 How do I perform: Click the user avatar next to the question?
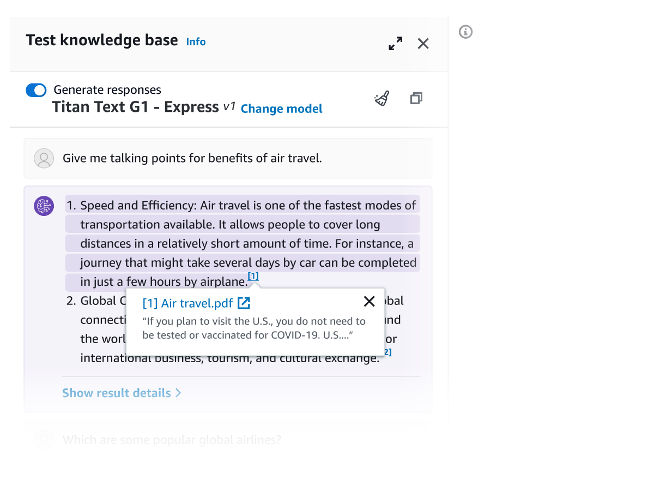(x=44, y=158)
